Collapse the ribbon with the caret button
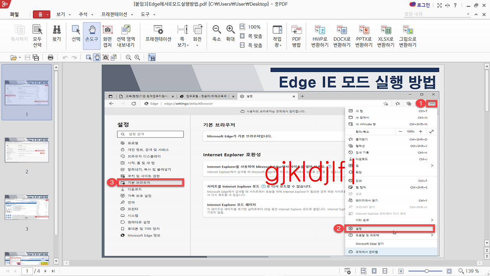 pyautogui.click(x=476, y=14)
